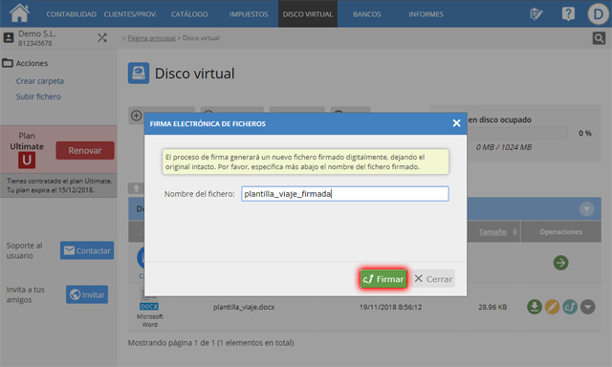
Task: Click the Acciones folder icon
Action: pyautogui.click(x=8, y=63)
